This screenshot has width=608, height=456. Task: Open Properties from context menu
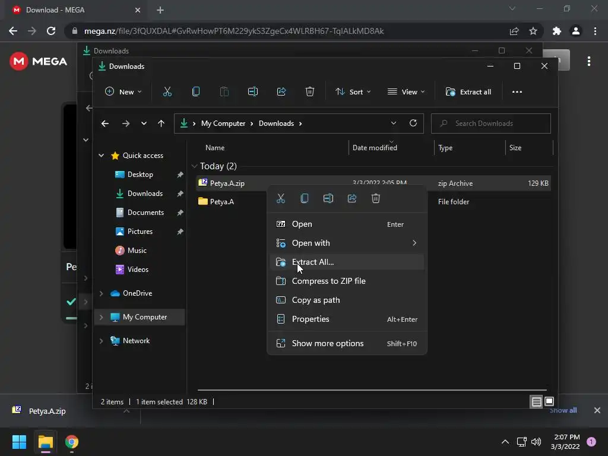pyautogui.click(x=347, y=319)
